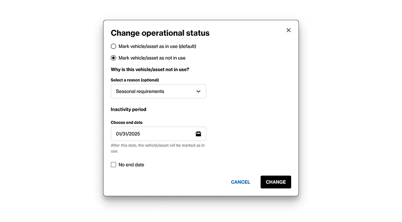Expand the dropdown chevron beside Seasonal requirements
The height and width of the screenshot is (222, 402).
tap(198, 91)
